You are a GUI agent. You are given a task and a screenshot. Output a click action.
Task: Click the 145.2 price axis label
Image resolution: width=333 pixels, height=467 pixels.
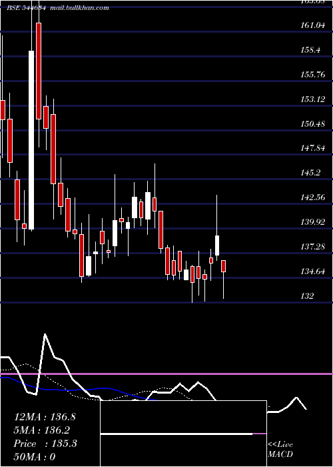click(310, 173)
